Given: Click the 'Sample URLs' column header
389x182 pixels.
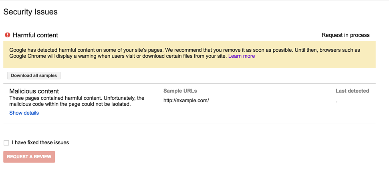Looking at the screenshot, I should pyautogui.click(x=180, y=91).
